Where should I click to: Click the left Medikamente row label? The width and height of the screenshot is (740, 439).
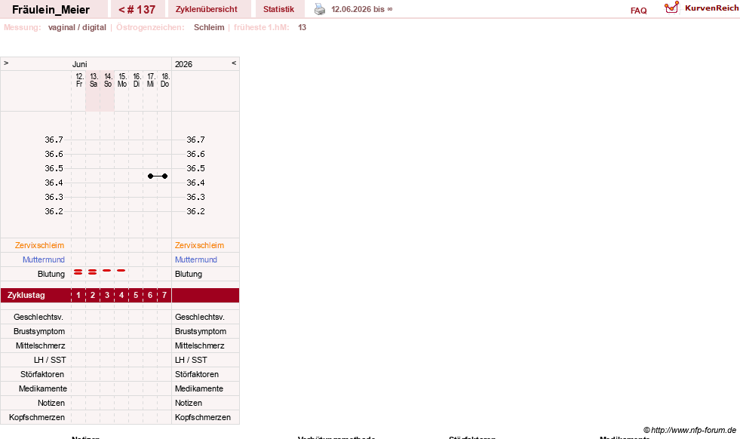coord(42,388)
